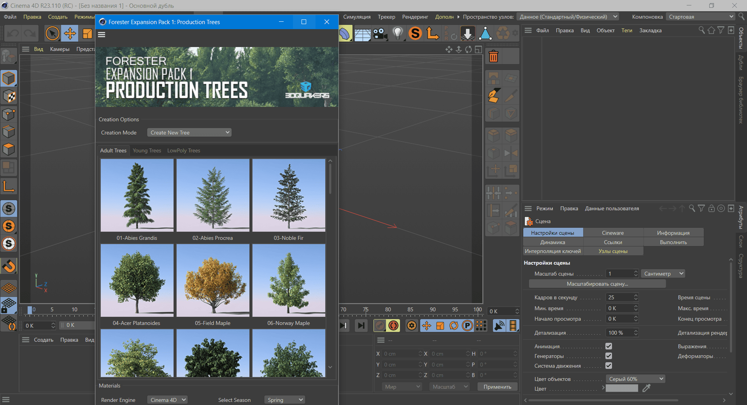The image size is (747, 405).
Task: Click the orange trash can icon
Action: tap(493, 57)
